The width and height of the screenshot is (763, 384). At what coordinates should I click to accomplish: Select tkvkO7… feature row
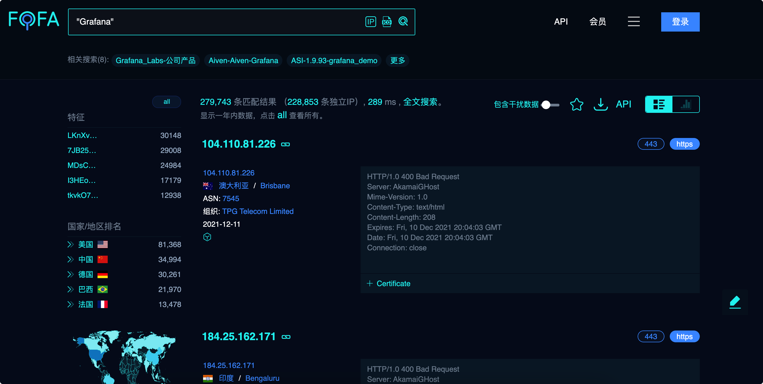pyautogui.click(x=124, y=195)
